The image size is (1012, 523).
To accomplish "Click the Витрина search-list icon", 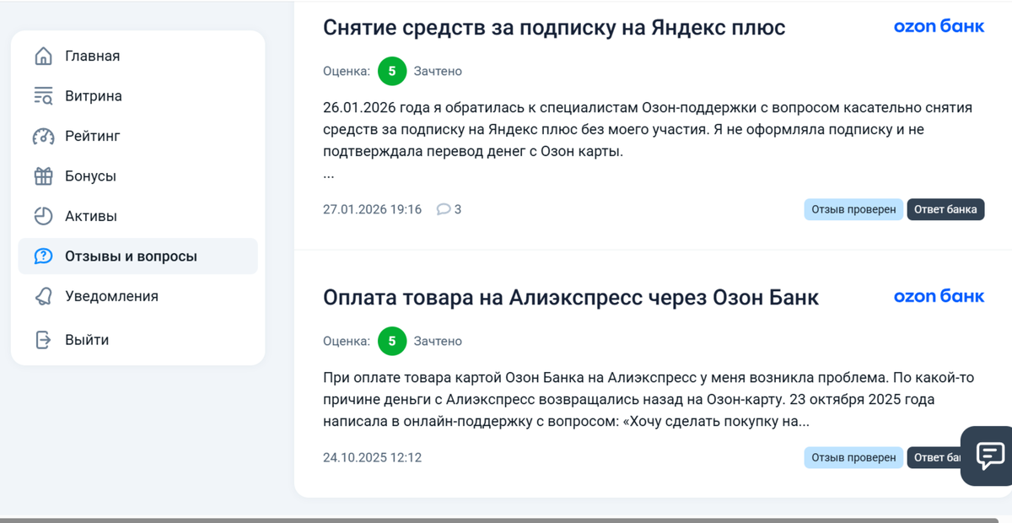I will click(x=43, y=96).
